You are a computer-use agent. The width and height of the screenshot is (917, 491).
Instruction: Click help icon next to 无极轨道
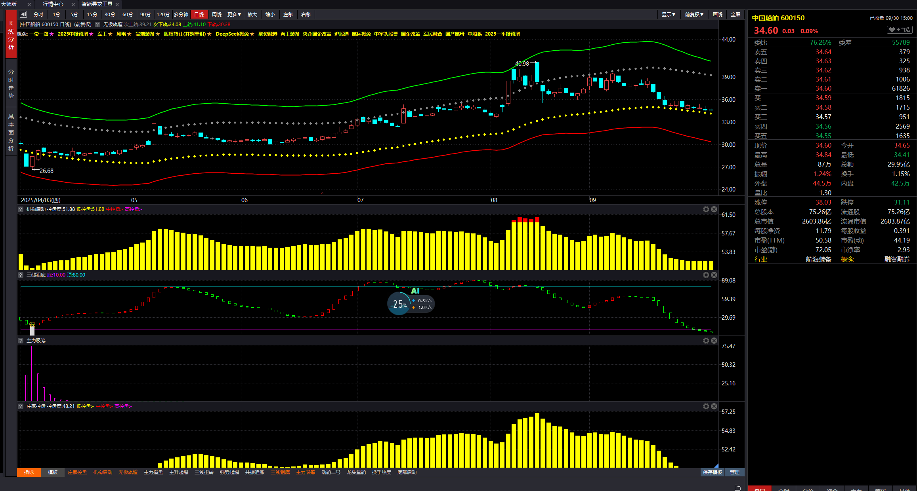click(x=97, y=25)
